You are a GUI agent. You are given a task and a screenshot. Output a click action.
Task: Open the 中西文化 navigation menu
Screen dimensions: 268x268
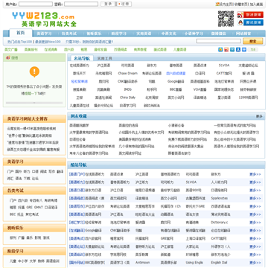[x=169, y=33]
